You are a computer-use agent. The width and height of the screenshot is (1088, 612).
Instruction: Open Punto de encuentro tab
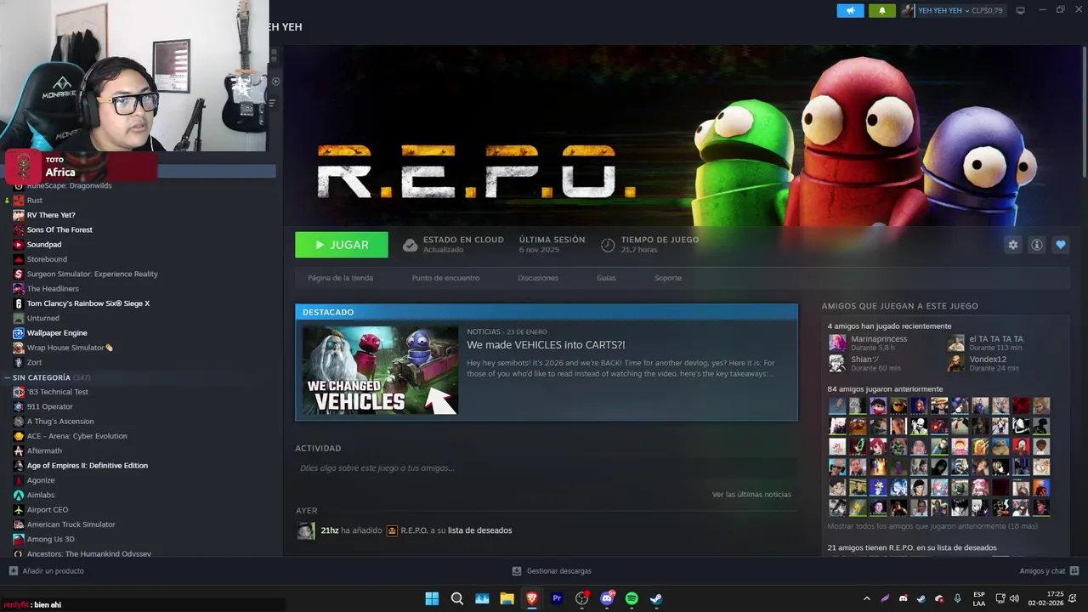coord(445,278)
